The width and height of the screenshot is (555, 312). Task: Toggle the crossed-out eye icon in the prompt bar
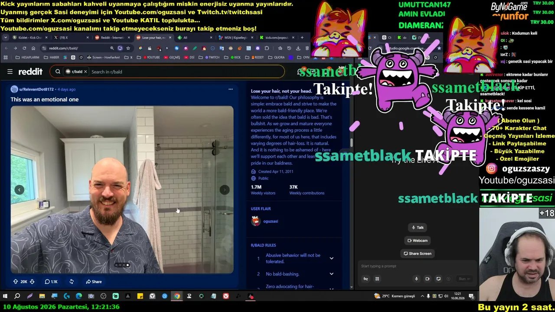[x=366, y=279]
